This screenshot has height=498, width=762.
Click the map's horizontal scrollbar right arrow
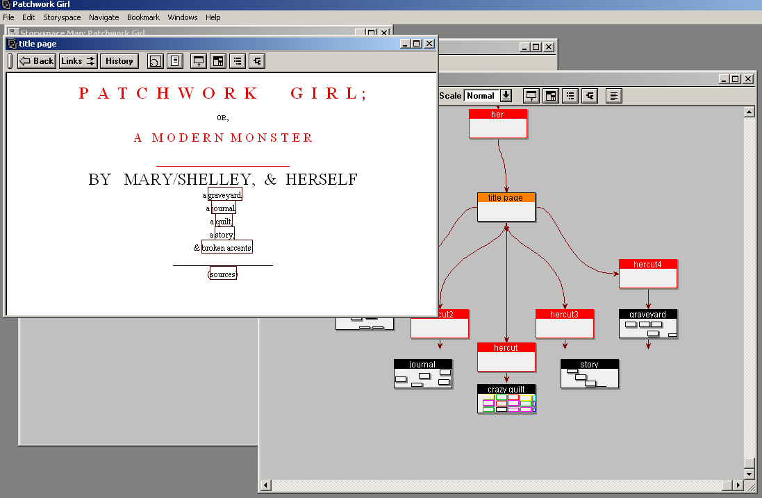[738, 485]
